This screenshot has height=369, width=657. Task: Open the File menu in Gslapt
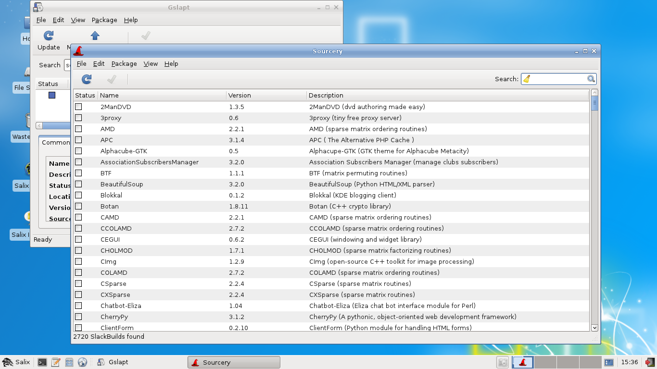coord(41,20)
